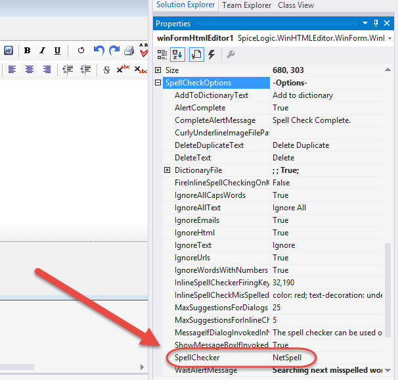The height and width of the screenshot is (380, 398).
Task: Expand the Size property
Action: pos(158,70)
